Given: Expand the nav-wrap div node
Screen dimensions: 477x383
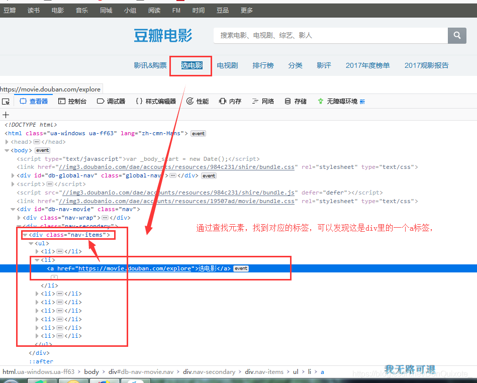Looking at the screenshot, I should [x=19, y=218].
